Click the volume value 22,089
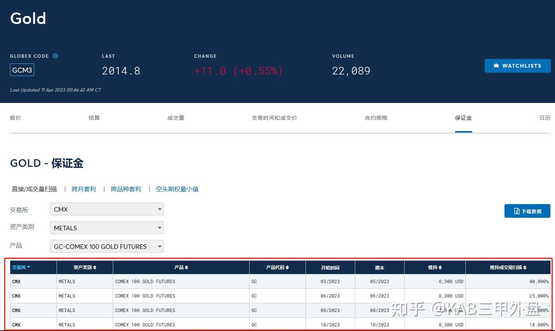 pyautogui.click(x=351, y=71)
